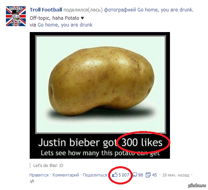
Task: Click the pikabu.ru watermark
Action: pyautogui.click(x=197, y=186)
